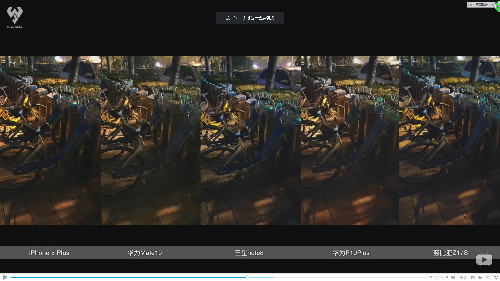Image resolution: width=500 pixels, height=281 pixels.
Task: Click the Esc key hint box
Action: click(236, 18)
